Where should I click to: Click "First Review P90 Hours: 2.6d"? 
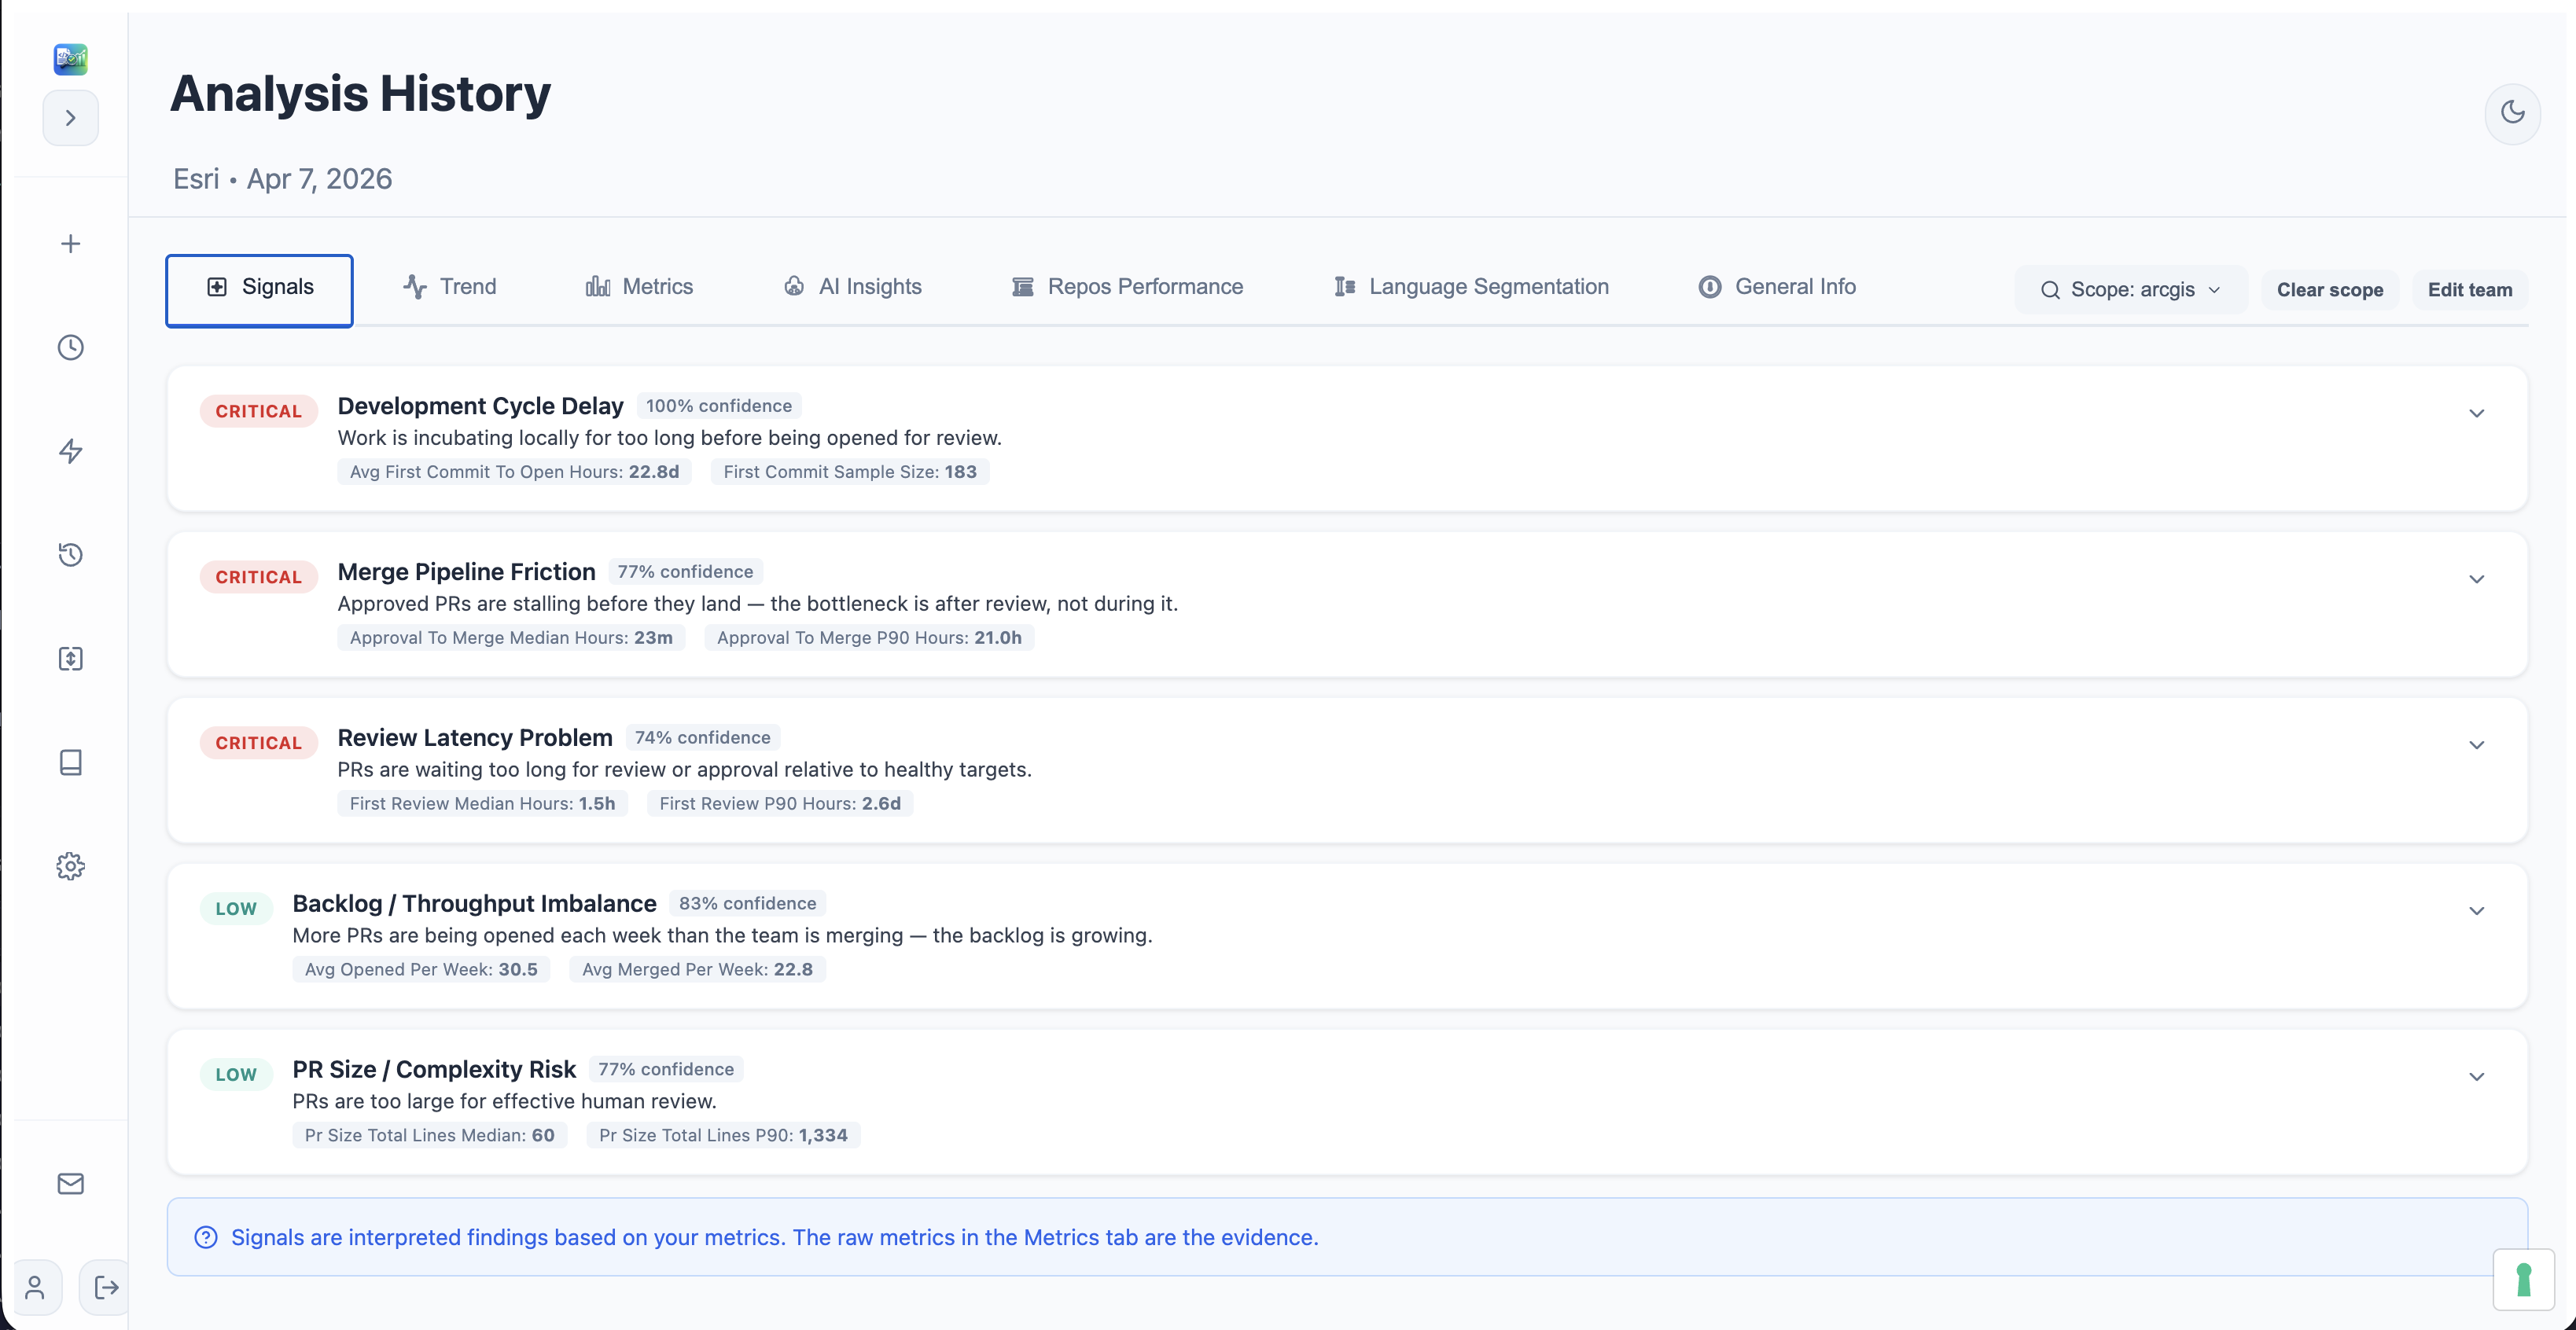pos(780,804)
